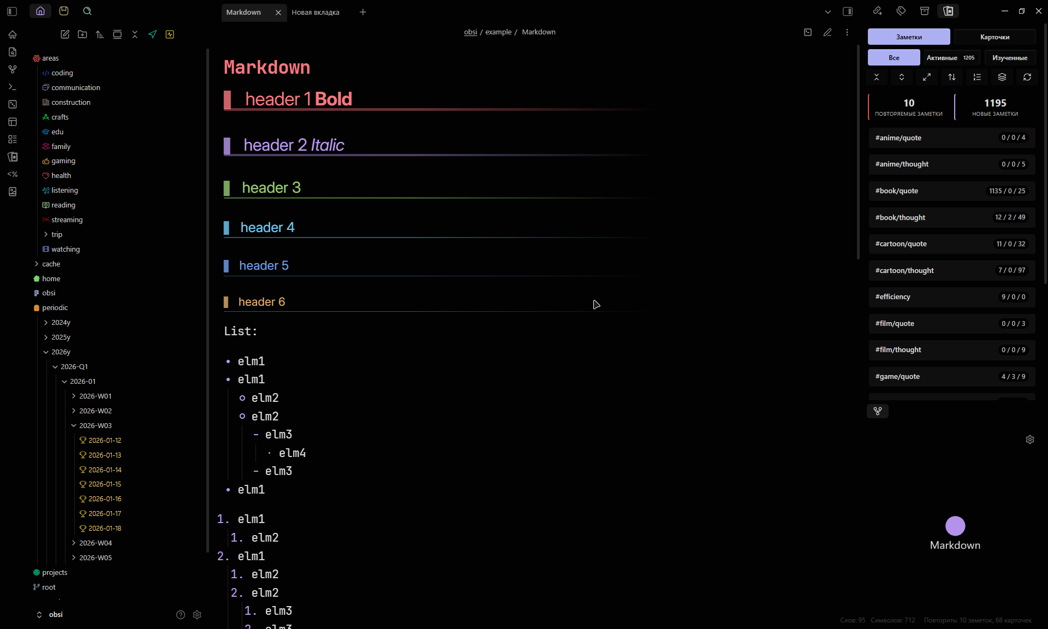
Task: Change sort order in file explorer
Action: point(100,34)
